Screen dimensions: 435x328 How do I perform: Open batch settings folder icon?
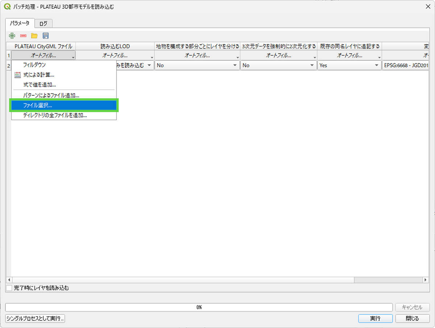tap(34, 36)
